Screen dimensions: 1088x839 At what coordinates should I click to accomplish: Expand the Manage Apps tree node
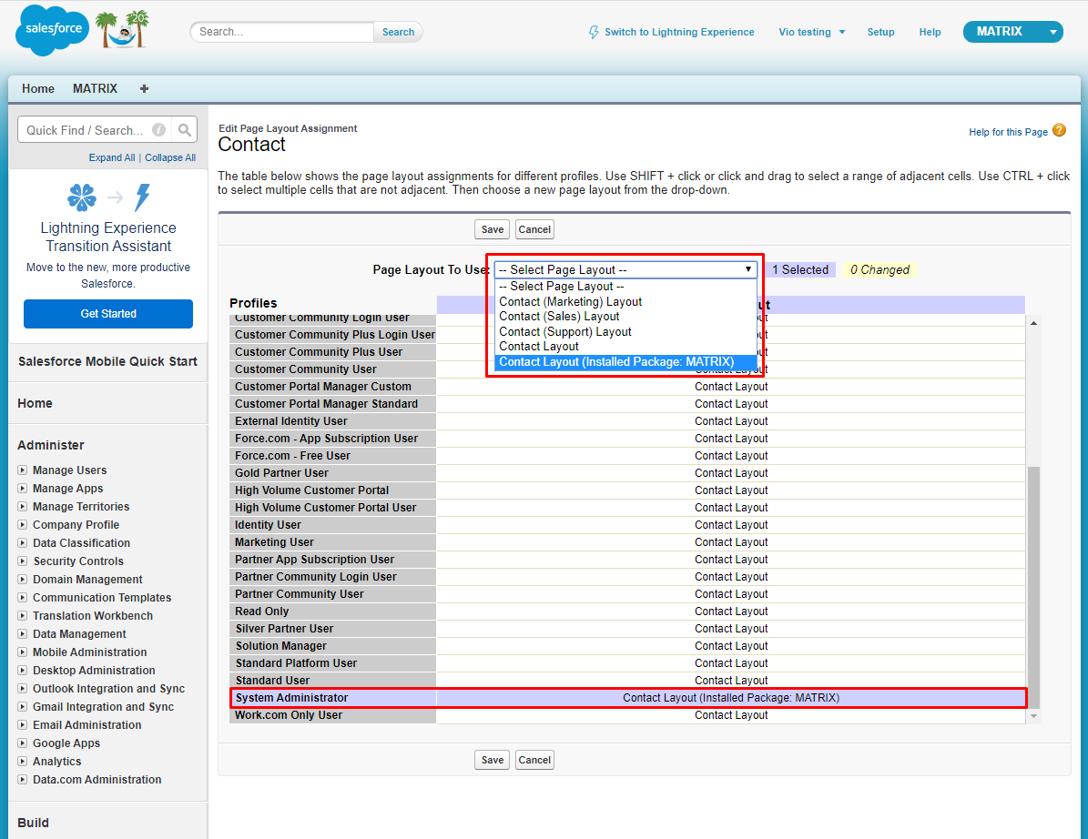coord(22,488)
